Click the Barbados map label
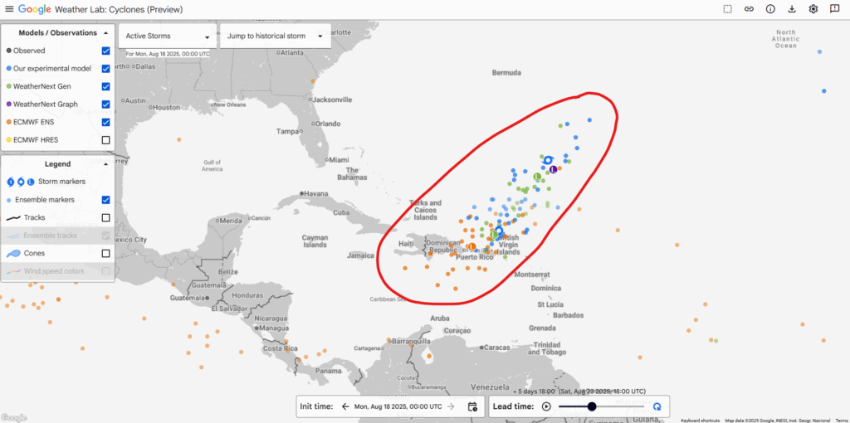 [568, 314]
